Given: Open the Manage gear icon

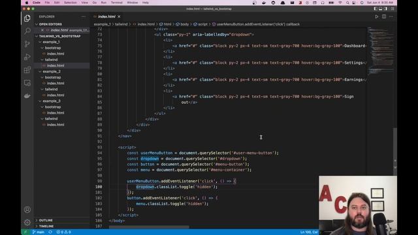Looking at the screenshot, I should [27, 222].
